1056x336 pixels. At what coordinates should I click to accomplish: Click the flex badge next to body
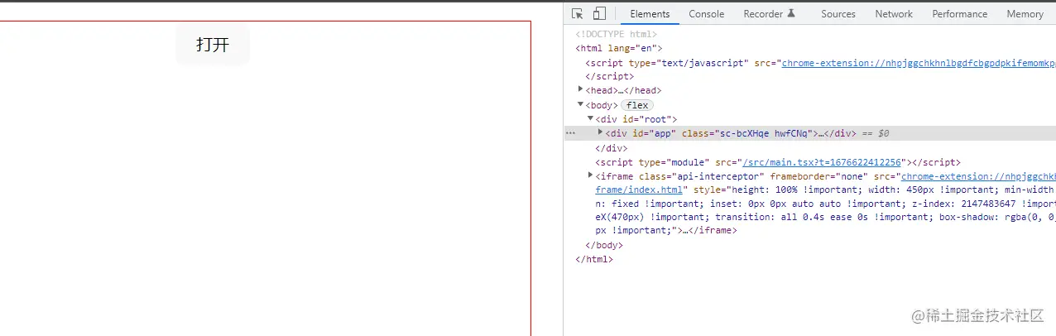tap(637, 105)
